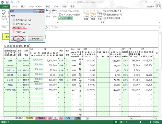The height and width of the screenshot is (124, 162).
Task: Click the zoom slider handle
Action: 141,122
